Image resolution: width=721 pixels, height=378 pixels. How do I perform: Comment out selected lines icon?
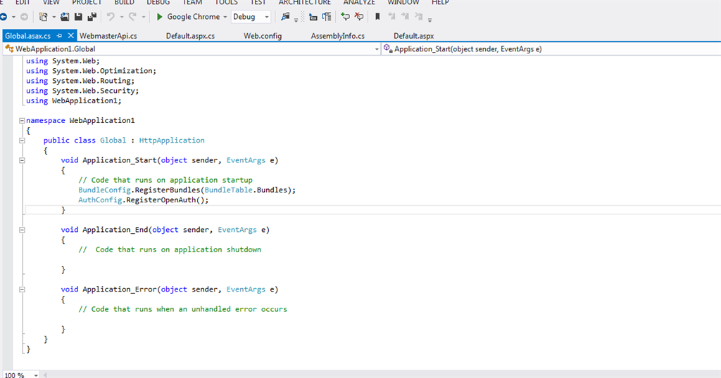tap(345, 17)
